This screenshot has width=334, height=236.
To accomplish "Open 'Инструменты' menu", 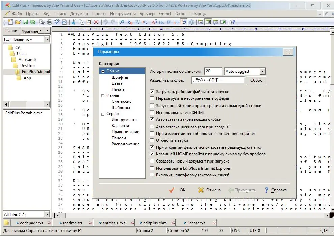I will coord(123,14).
